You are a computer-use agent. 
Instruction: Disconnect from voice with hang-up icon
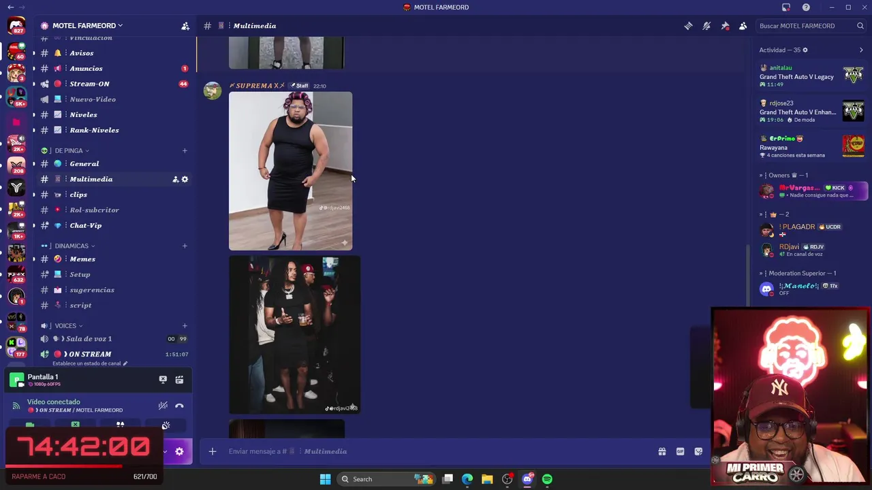[179, 406]
